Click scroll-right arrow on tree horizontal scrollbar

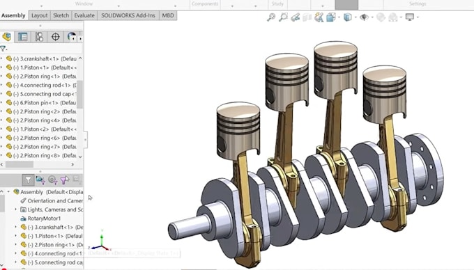pos(72,164)
